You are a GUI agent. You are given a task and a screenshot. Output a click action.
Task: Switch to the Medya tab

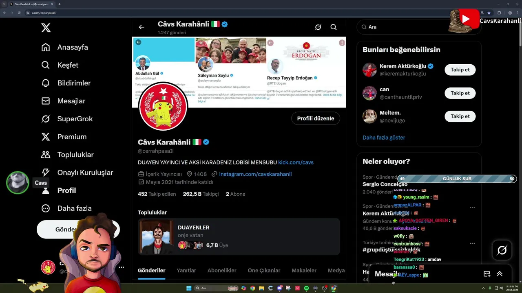coord(336,271)
